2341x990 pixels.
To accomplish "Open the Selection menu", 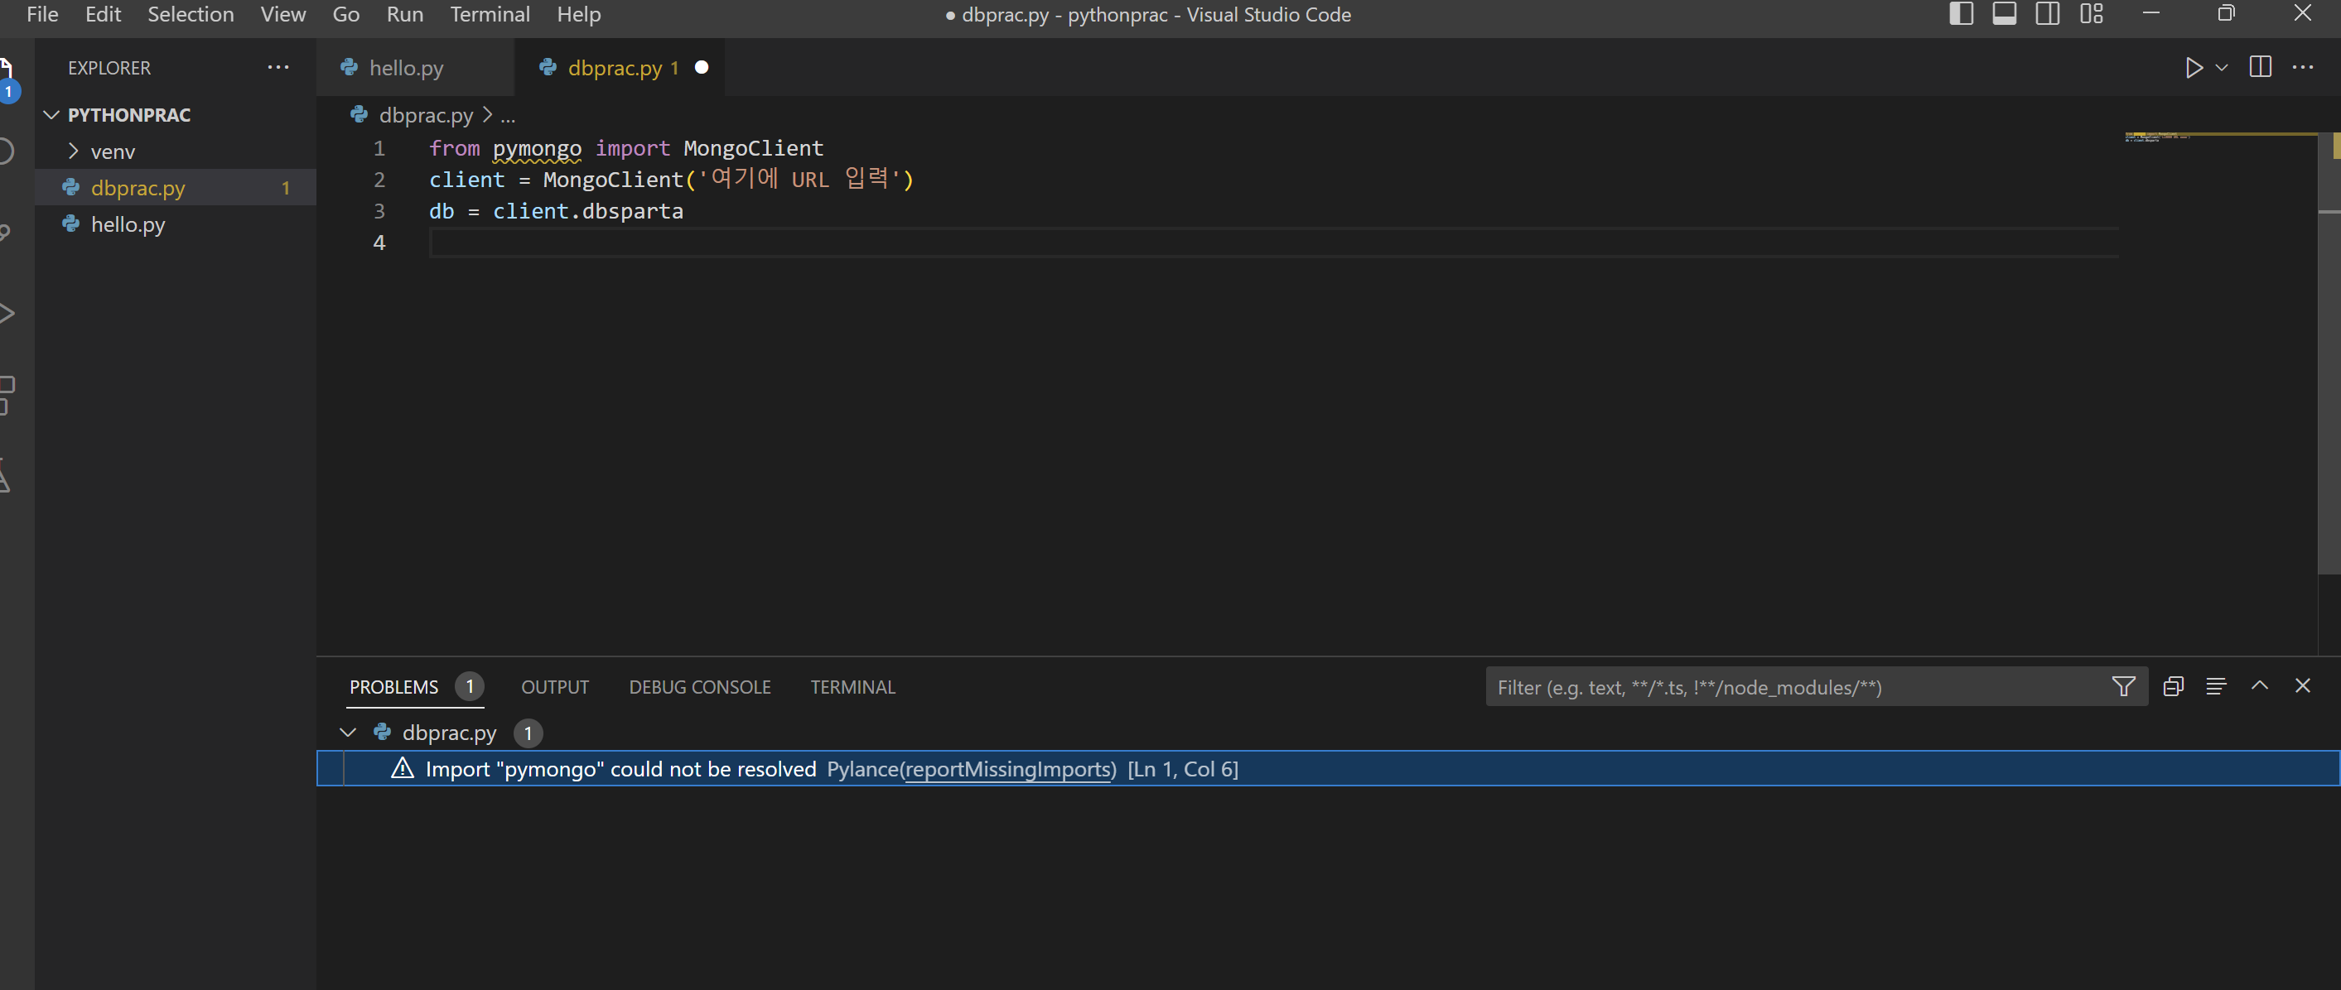I will pos(191,15).
